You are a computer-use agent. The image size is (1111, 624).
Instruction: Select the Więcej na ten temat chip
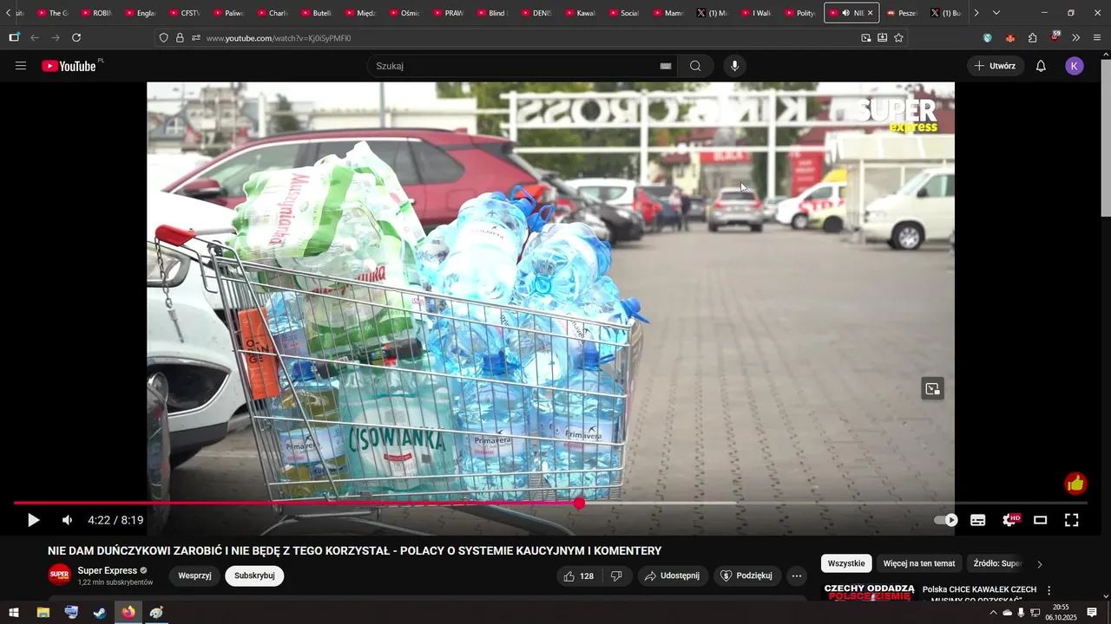(x=919, y=563)
